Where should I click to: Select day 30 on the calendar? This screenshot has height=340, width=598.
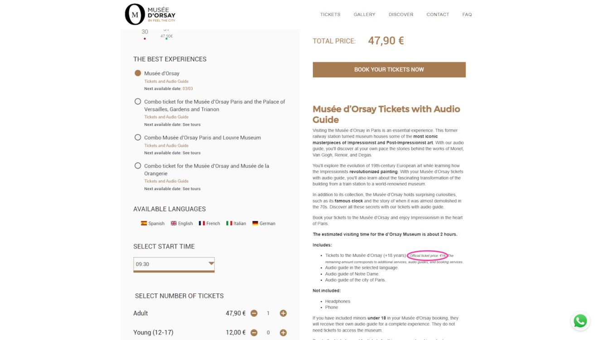pyautogui.click(x=145, y=32)
